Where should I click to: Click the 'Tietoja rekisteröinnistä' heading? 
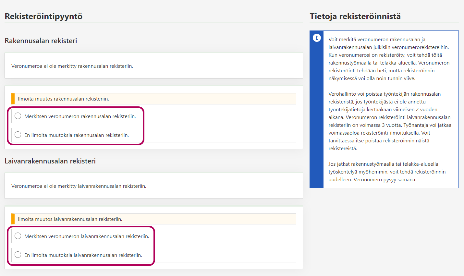355,16
